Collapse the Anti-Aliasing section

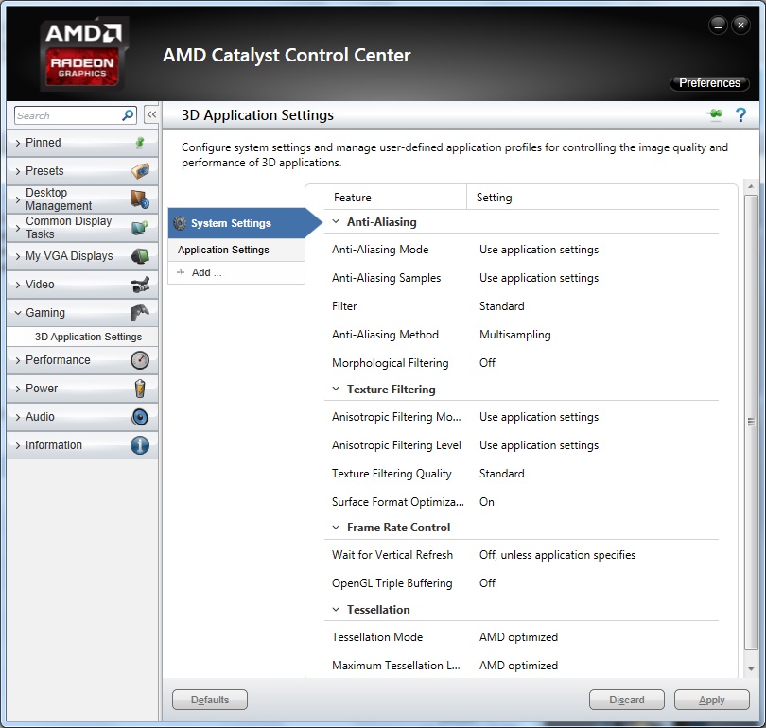(336, 222)
